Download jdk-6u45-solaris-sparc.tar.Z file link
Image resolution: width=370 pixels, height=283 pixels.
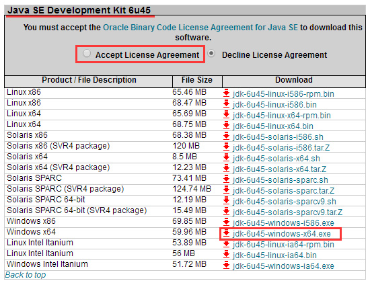[x=284, y=190]
